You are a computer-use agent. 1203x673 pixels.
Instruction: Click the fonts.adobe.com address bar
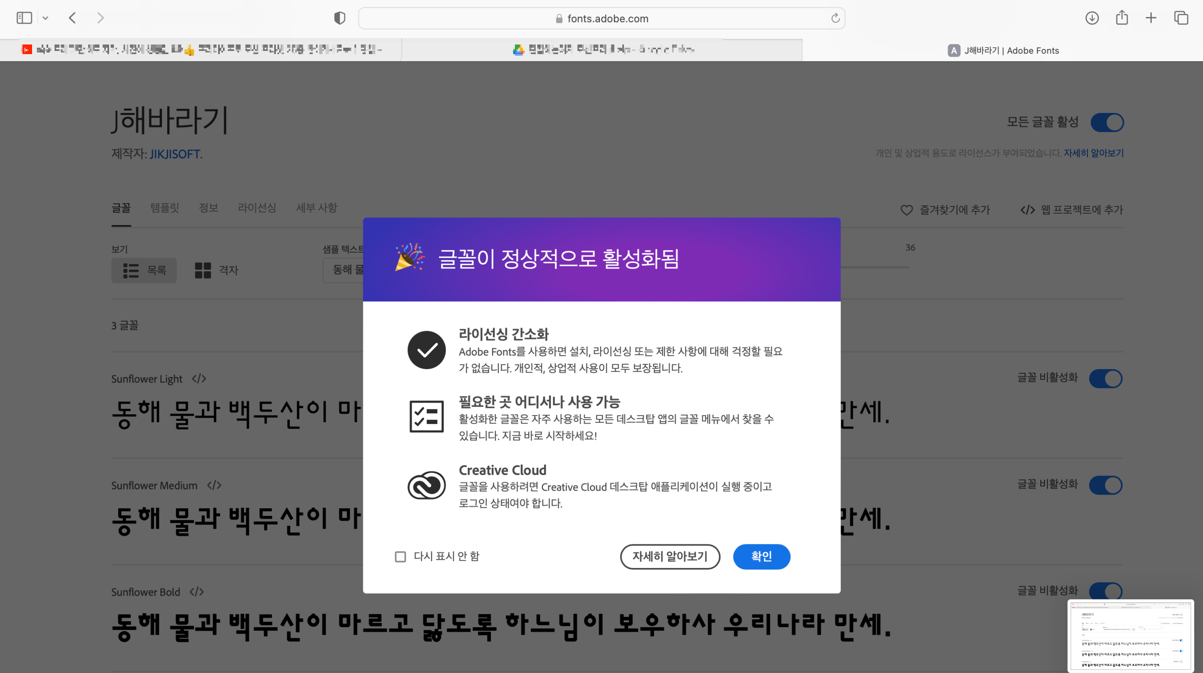(601, 18)
